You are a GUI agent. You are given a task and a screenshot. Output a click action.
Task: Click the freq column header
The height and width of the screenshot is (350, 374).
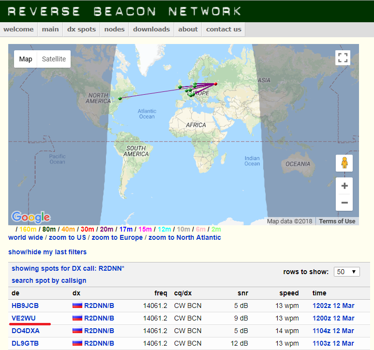click(161, 293)
